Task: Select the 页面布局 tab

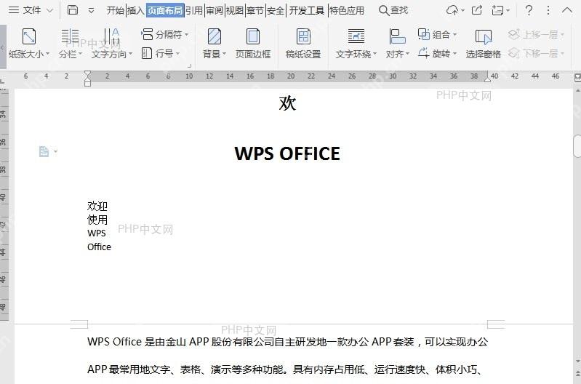Action: [x=165, y=10]
